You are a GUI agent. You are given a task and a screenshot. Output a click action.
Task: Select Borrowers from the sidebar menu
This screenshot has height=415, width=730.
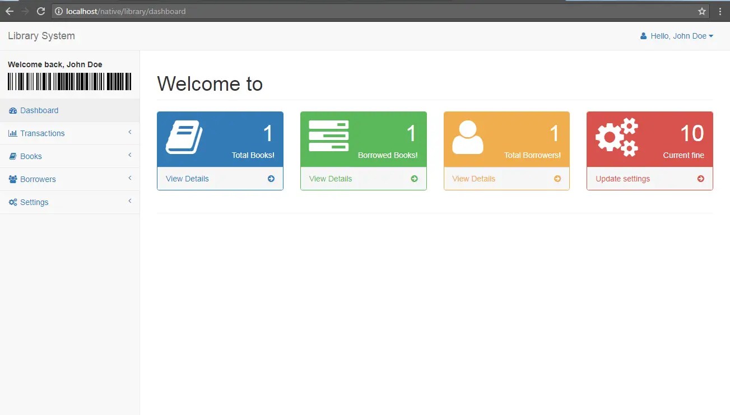point(37,179)
